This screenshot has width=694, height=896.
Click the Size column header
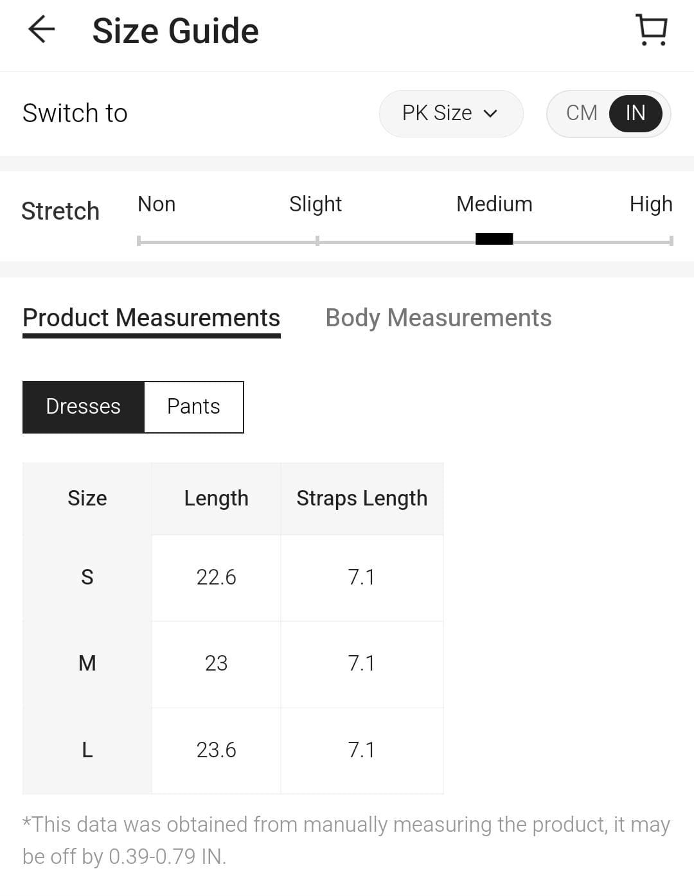point(87,498)
